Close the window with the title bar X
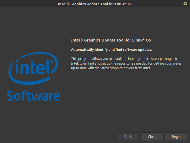Viewport: 190px width, 143px height. pos(185,4)
